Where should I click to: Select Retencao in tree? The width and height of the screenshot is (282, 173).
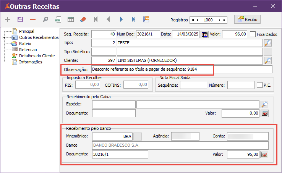28,50
